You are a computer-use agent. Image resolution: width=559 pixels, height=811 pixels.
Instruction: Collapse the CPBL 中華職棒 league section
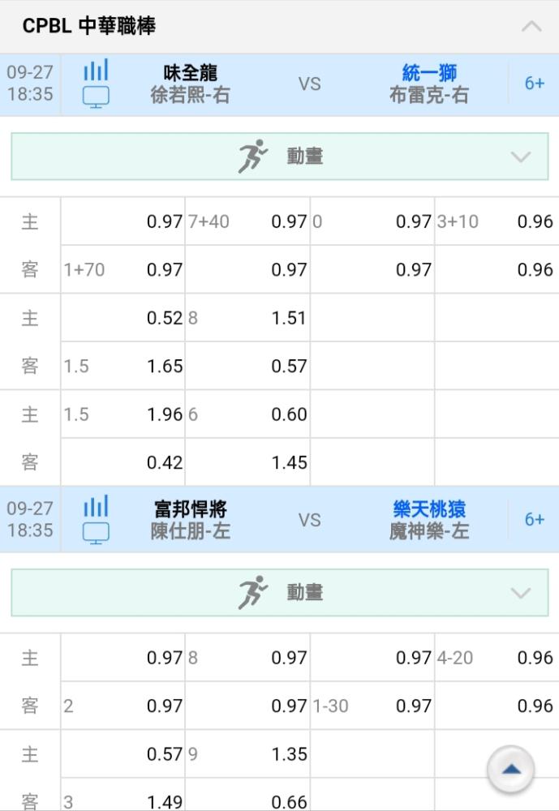tap(531, 26)
